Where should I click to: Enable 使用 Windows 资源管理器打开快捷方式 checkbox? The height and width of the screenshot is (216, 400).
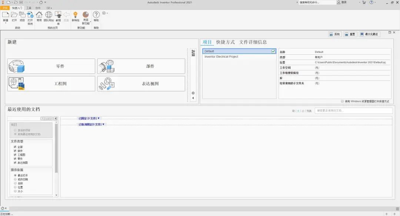point(342,101)
